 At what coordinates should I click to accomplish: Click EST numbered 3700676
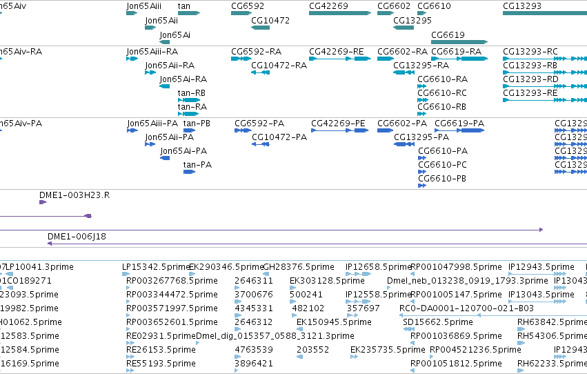[254, 295]
